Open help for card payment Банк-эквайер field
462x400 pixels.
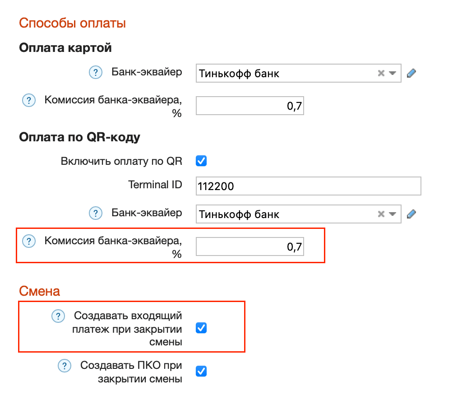(95, 72)
